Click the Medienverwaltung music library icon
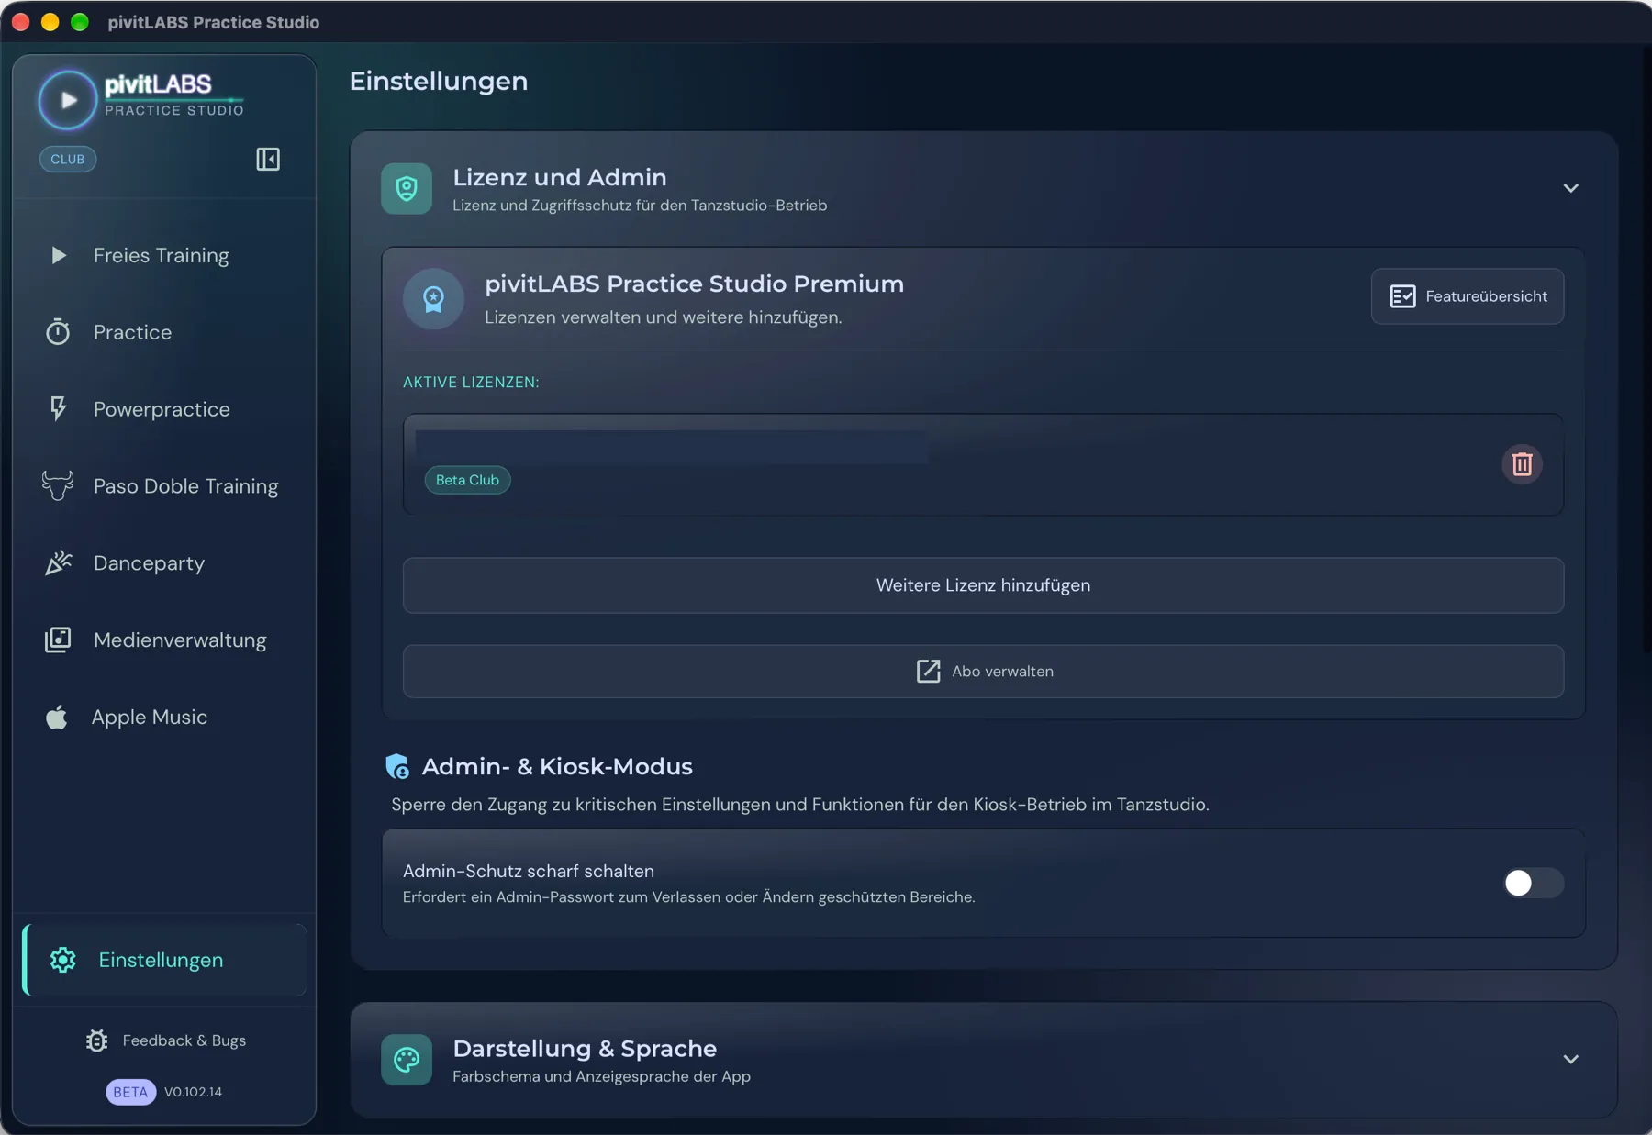 tap(58, 640)
